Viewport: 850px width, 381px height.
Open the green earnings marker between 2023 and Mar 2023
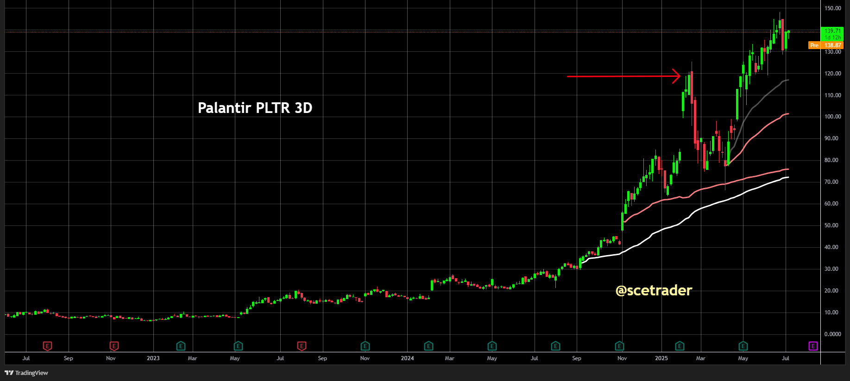coord(181,346)
